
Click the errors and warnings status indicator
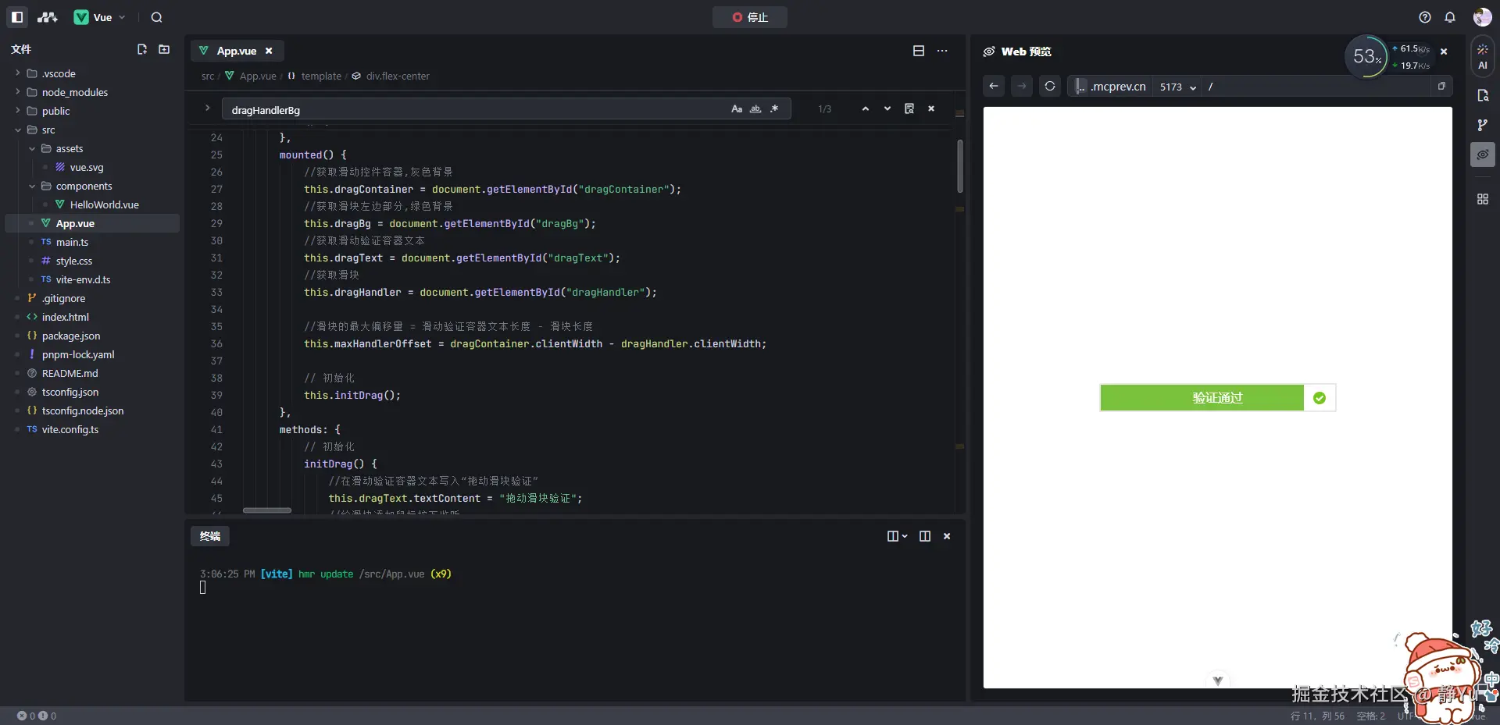click(37, 716)
